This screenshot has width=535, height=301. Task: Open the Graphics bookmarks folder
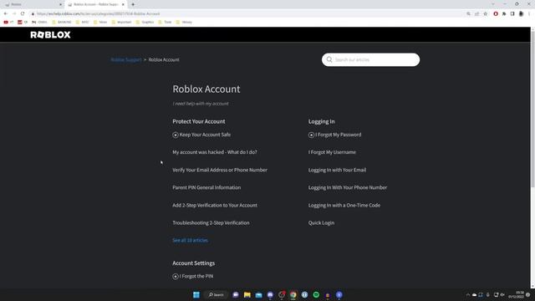(145, 23)
